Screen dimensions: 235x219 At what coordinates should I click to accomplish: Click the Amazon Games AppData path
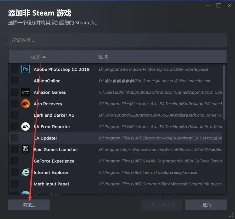[x=161, y=92]
